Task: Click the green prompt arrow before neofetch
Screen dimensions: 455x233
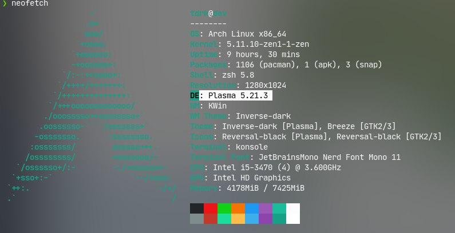Action: click(5, 3)
